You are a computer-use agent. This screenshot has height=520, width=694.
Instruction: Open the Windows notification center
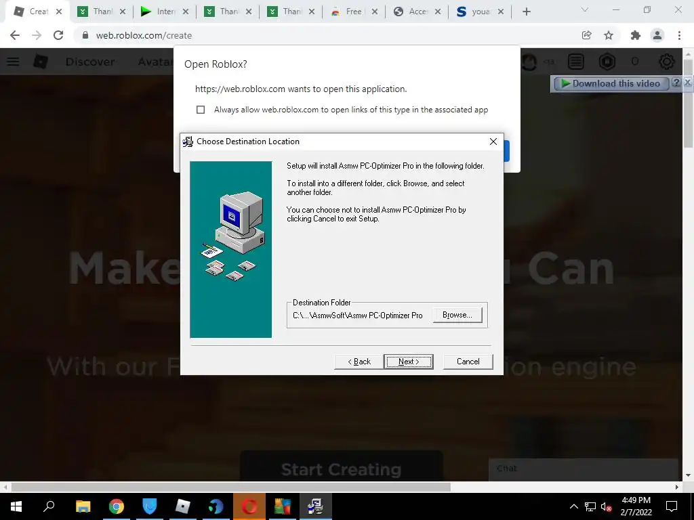[x=672, y=506]
